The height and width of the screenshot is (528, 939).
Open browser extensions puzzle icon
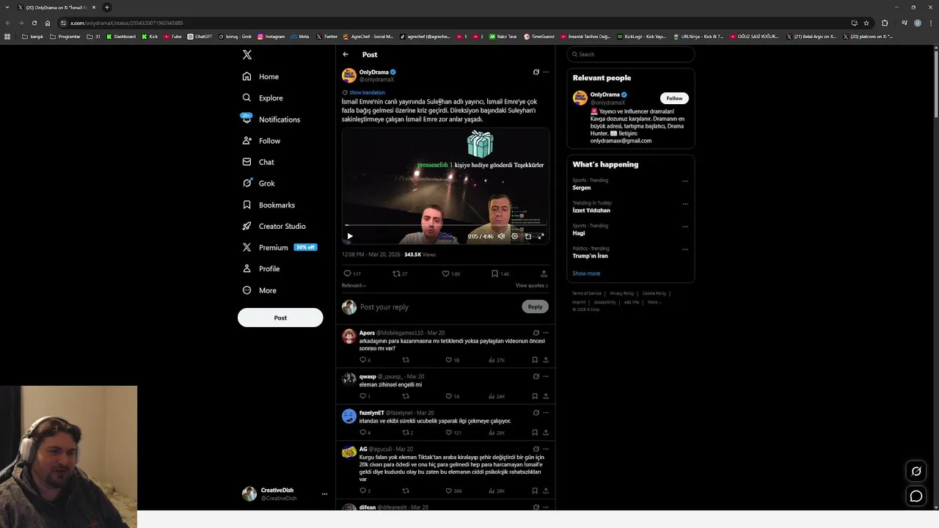885,23
